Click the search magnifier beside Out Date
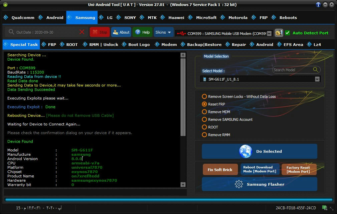 click(11, 32)
